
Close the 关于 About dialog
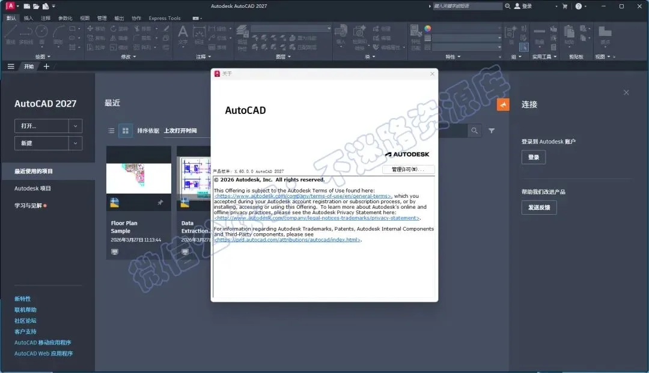(432, 74)
